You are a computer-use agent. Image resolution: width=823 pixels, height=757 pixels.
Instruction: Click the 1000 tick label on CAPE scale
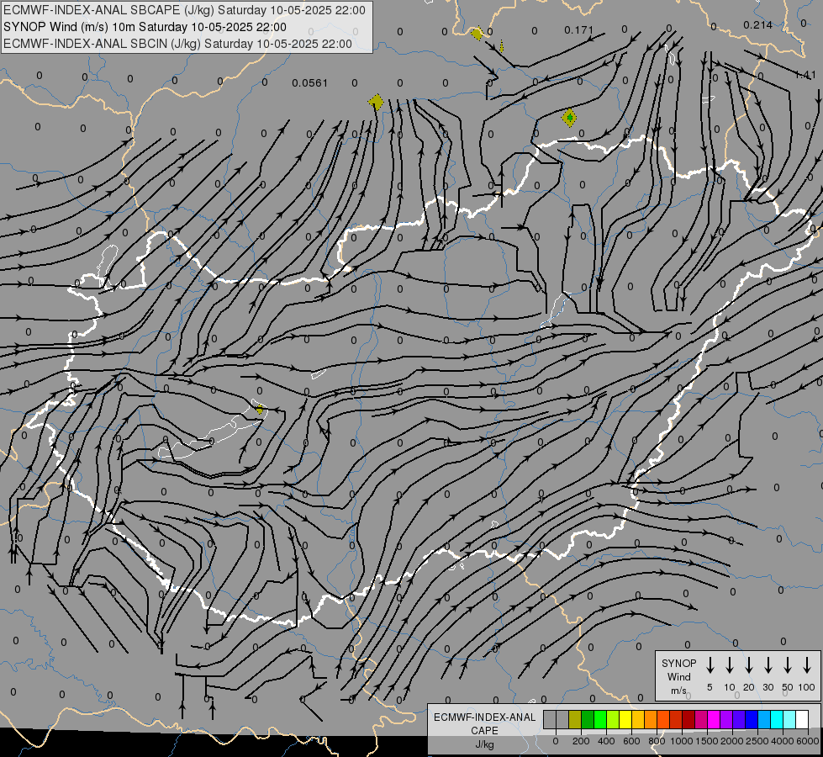pos(681,741)
